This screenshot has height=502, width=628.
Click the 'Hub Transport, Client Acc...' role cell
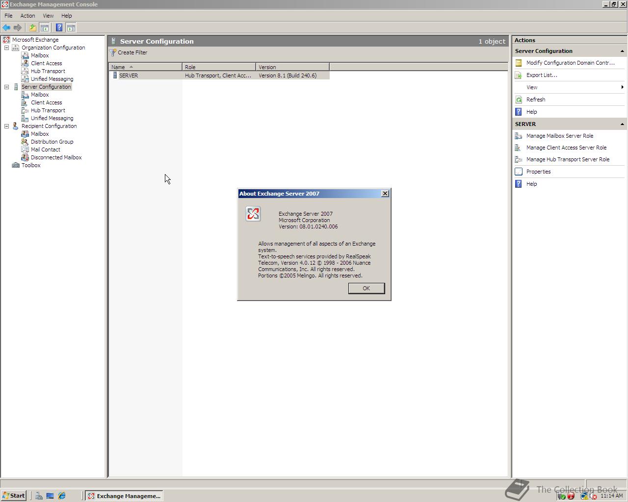coord(218,75)
